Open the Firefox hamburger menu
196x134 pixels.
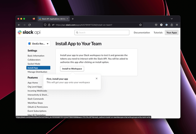pyautogui.click(x=177, y=25)
